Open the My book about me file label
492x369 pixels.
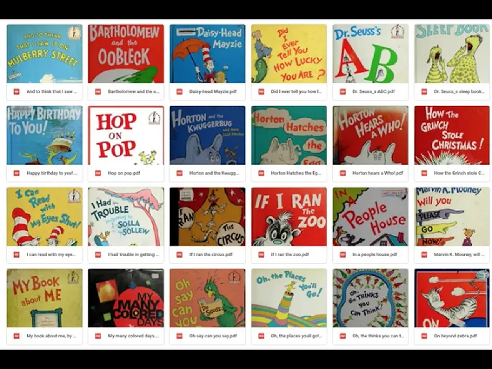tap(52, 336)
